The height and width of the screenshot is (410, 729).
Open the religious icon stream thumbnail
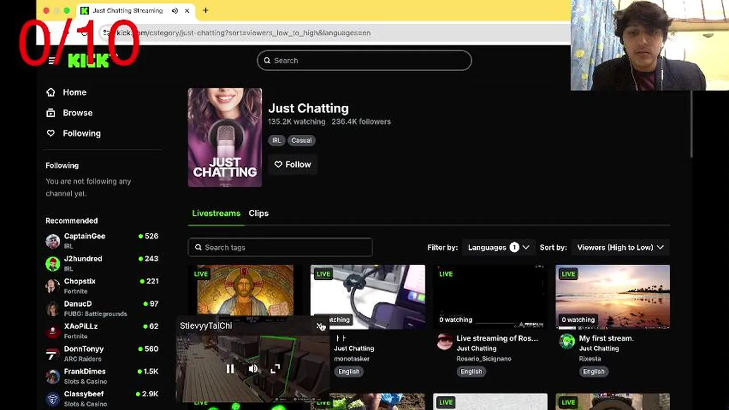coord(245,290)
